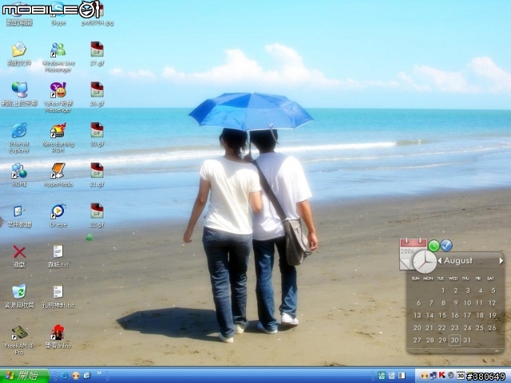Select August 26 in the calendar
The image size is (511, 383).
click(492, 328)
